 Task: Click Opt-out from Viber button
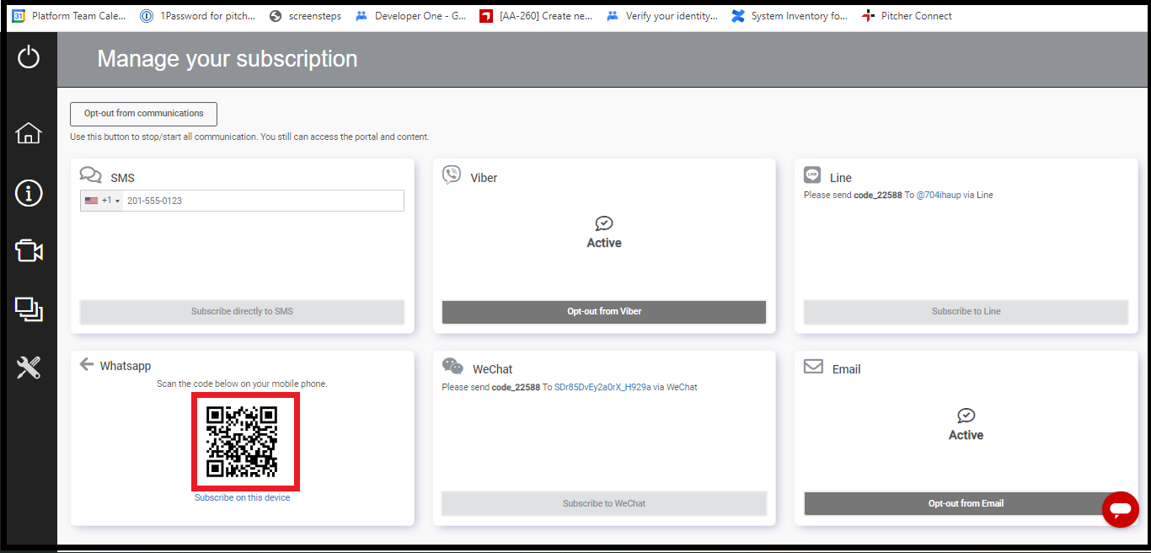(x=604, y=312)
